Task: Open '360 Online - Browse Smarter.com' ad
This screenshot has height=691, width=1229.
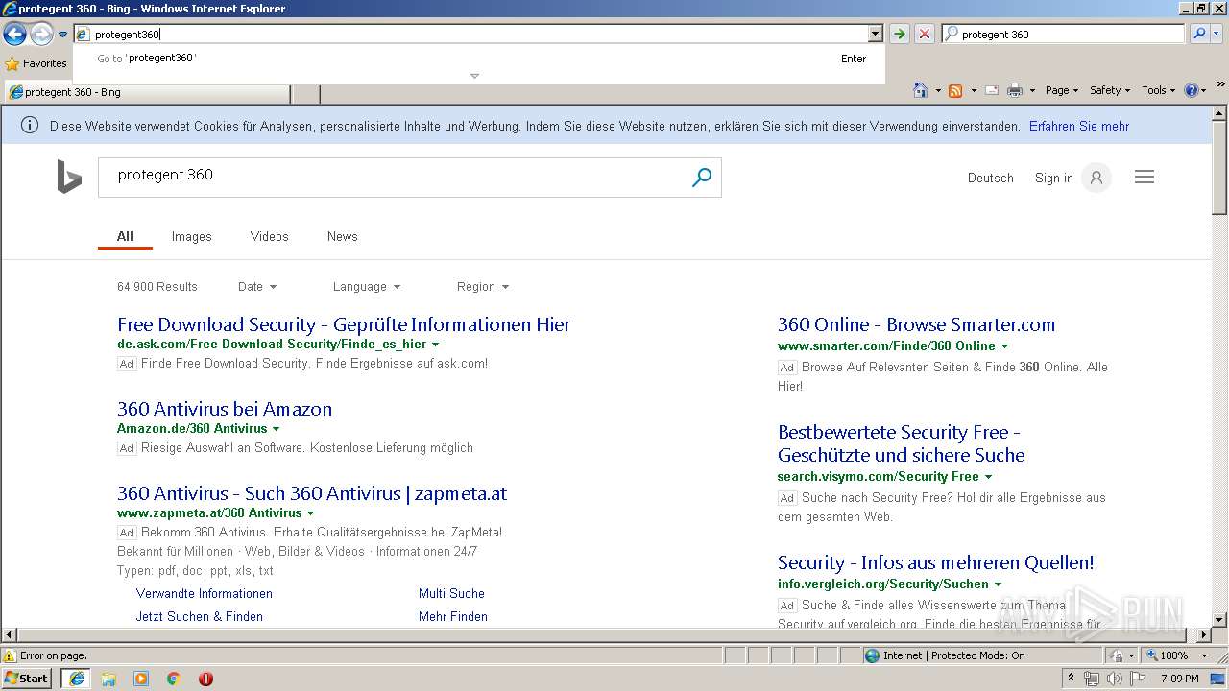Action: click(916, 324)
